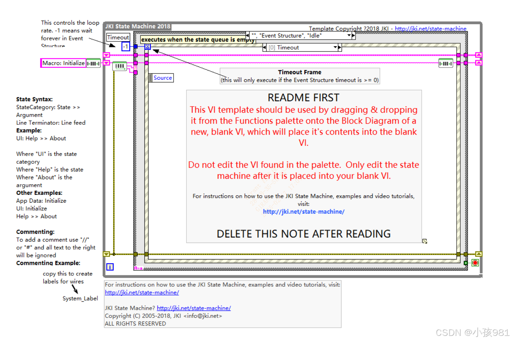Open the '[0] Timeout' event dropdown arrow
This screenshot has width=511, height=341.
pyautogui.click(x=335, y=47)
